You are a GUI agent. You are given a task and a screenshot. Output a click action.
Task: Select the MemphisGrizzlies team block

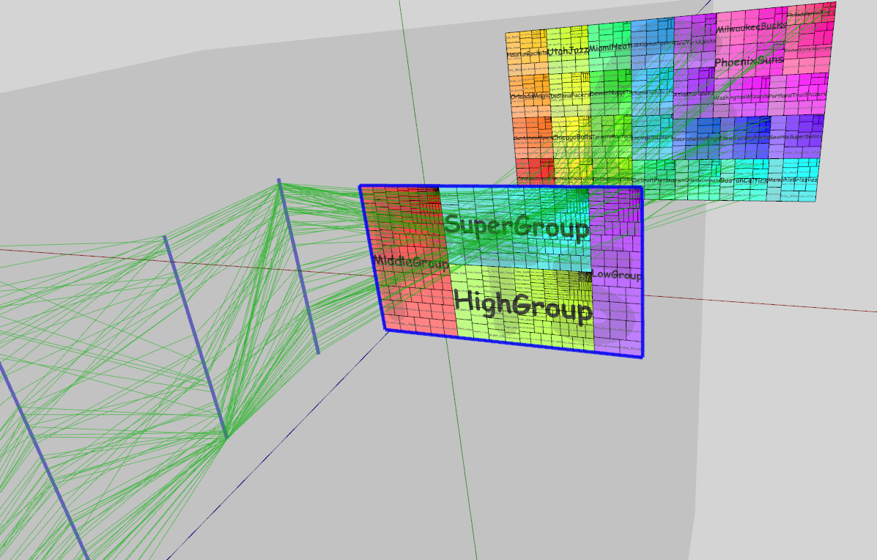793,180
